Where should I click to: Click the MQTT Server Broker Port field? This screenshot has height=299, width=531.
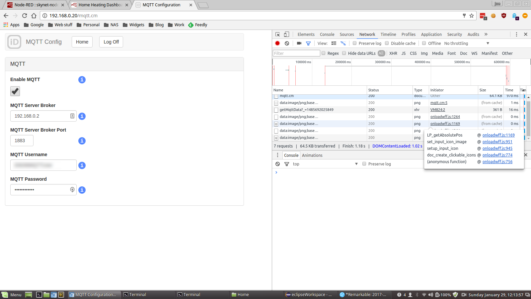click(22, 141)
